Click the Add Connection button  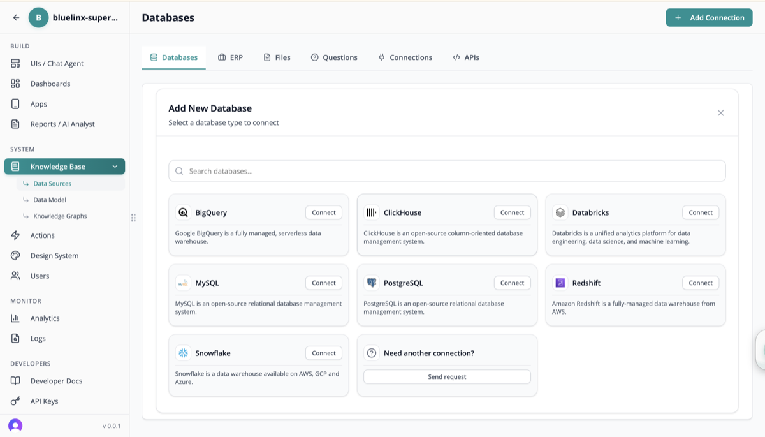[x=709, y=18]
